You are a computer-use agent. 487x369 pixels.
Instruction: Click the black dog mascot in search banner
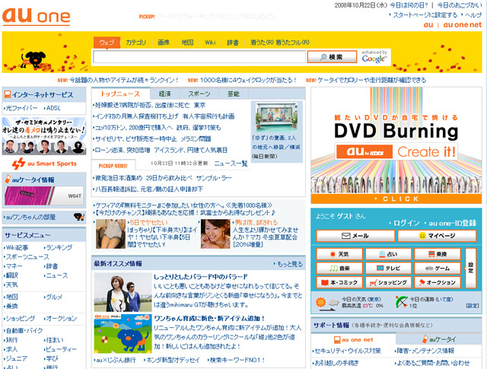click(x=33, y=59)
